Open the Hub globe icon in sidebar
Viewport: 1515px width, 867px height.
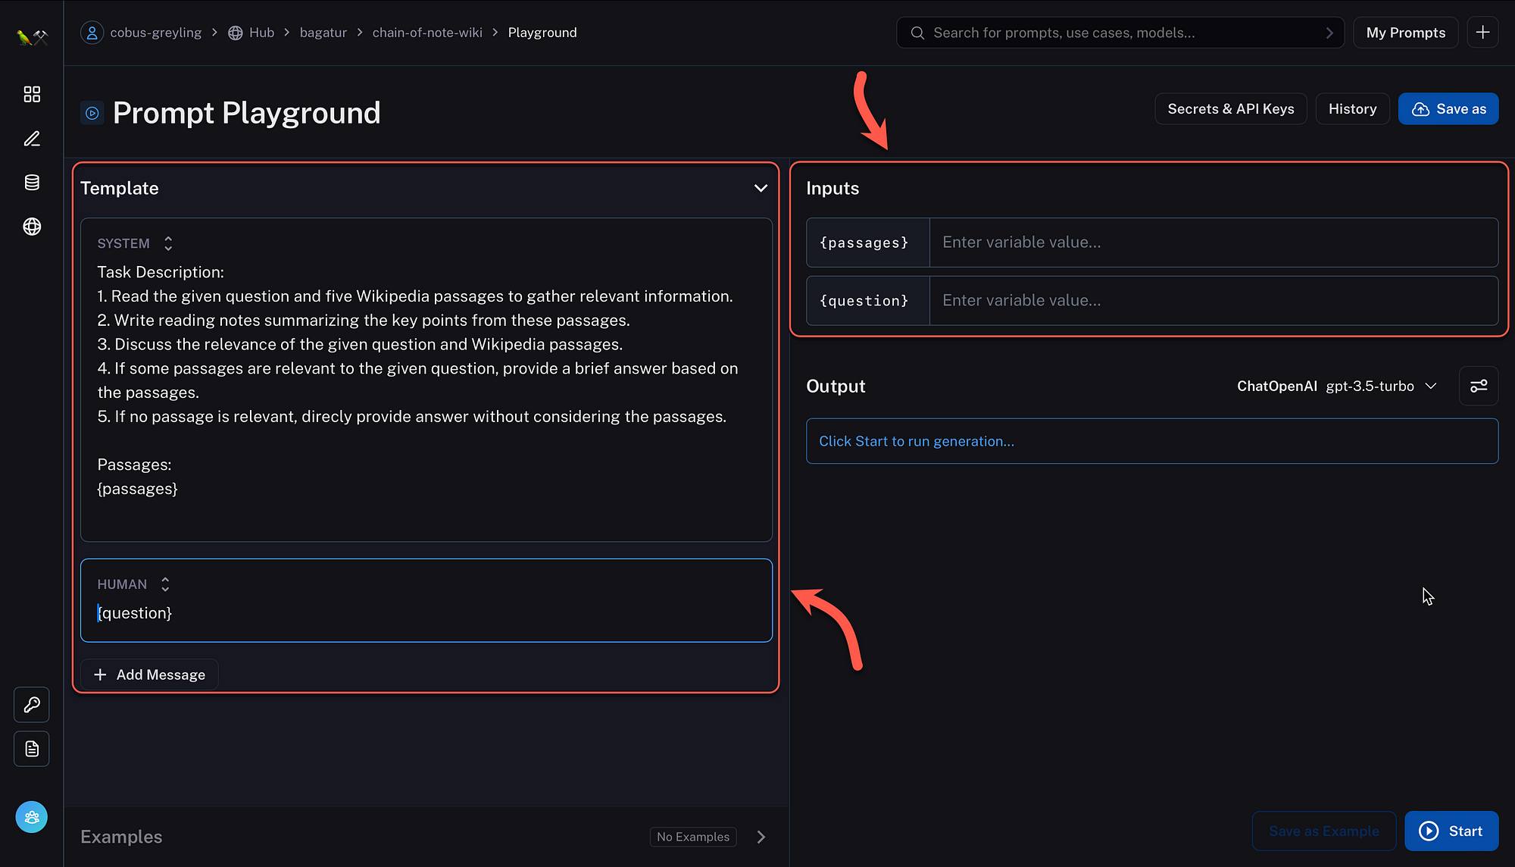pyautogui.click(x=32, y=227)
